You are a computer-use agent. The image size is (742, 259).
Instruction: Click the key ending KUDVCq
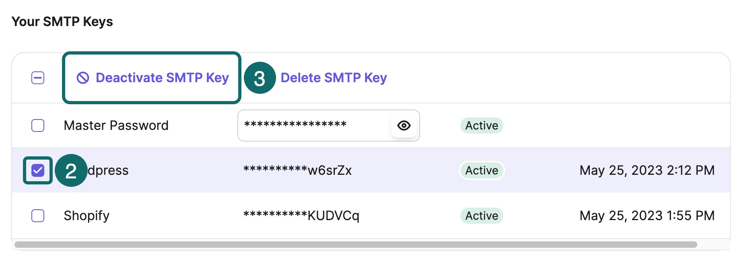tap(301, 216)
